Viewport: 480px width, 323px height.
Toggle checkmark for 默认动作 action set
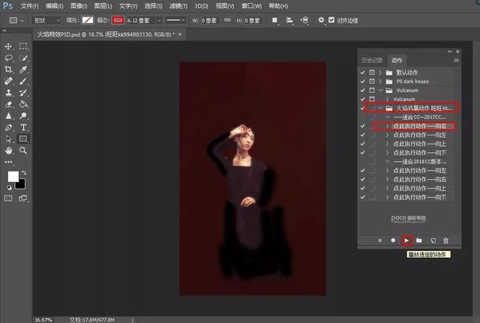click(x=363, y=72)
